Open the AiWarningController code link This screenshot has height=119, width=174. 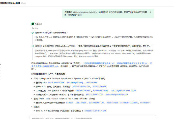pos(117,95)
